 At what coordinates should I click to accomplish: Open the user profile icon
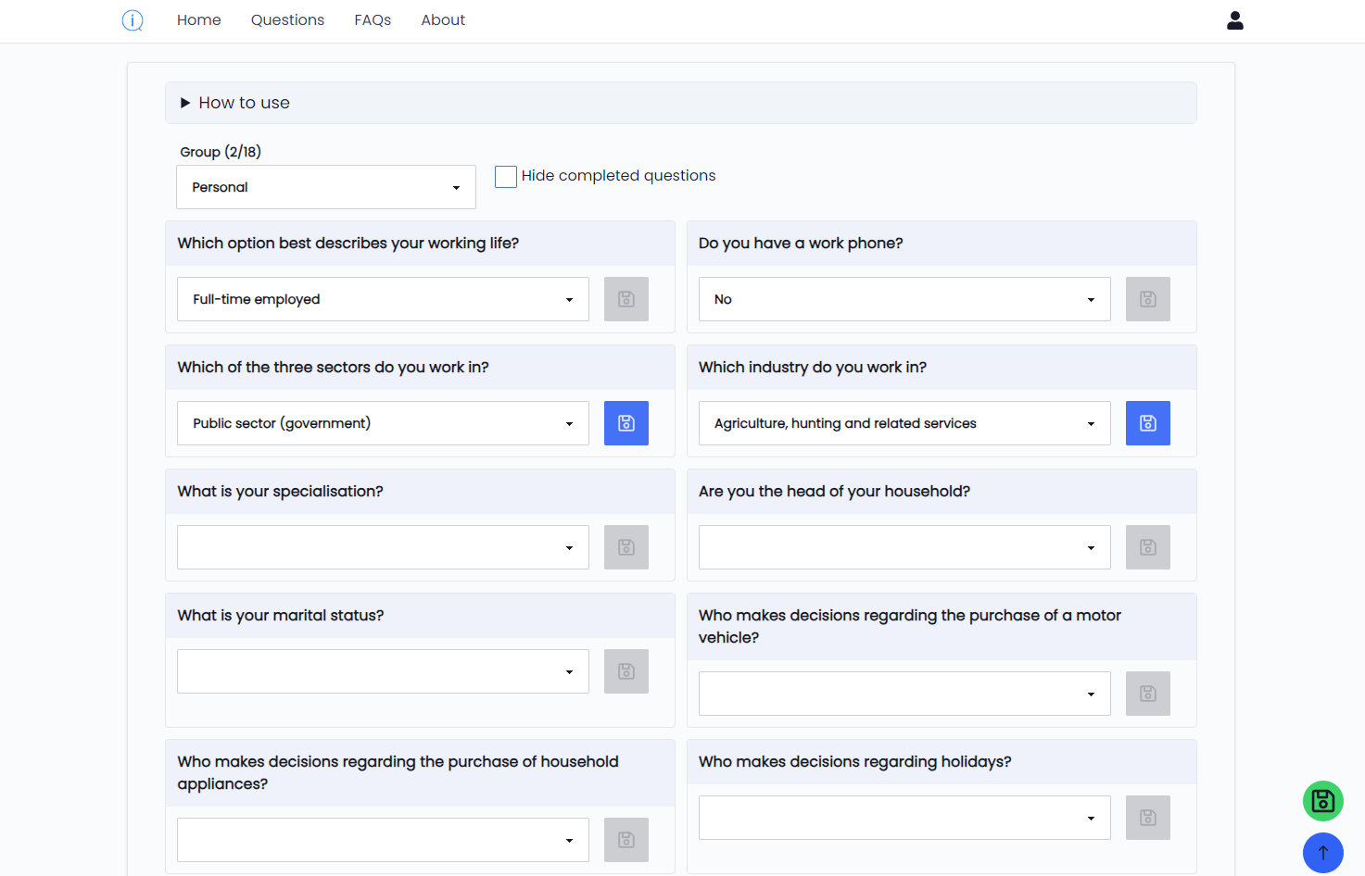coord(1234,20)
